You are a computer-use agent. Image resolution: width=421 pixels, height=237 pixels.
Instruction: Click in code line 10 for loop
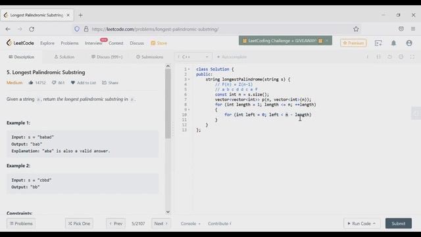268,115
